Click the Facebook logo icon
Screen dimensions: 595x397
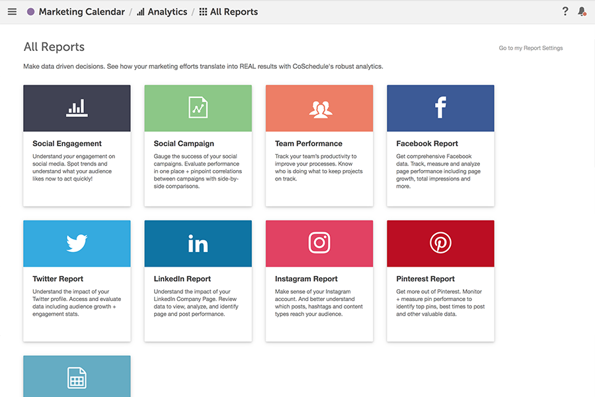[x=440, y=107]
